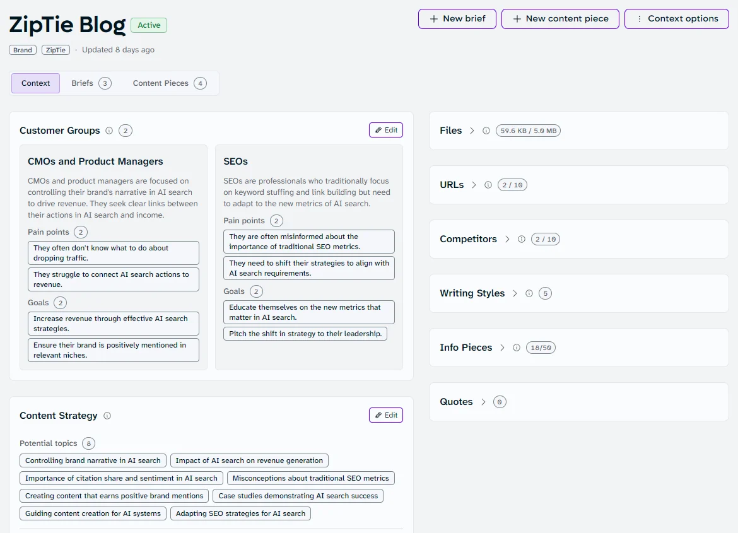This screenshot has height=533, width=738.
Task: Click the info icon next to Writing Styles
Action: 529,293
